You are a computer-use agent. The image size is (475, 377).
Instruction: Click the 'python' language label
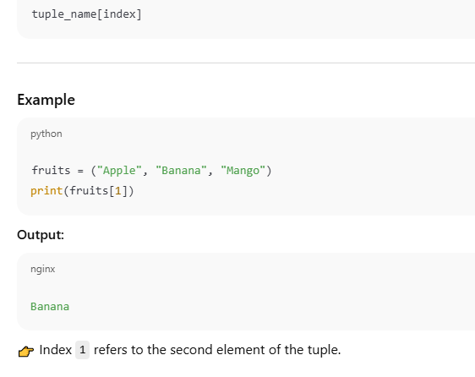(46, 134)
